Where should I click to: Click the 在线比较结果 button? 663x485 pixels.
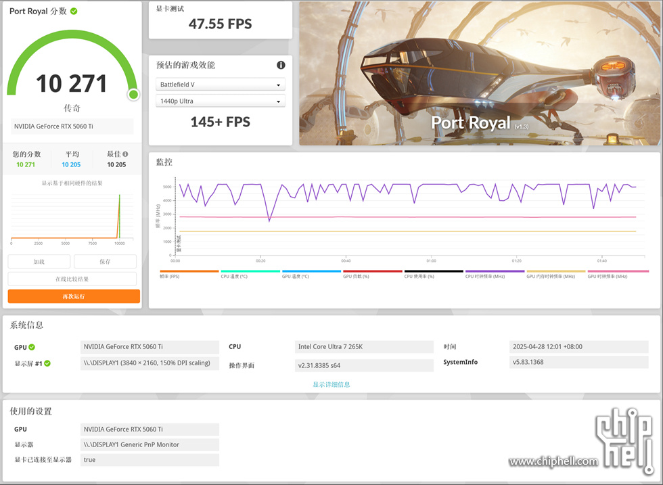point(72,279)
